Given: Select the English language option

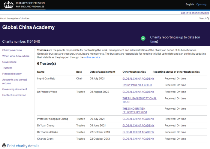Looking at the screenshot, I should [190, 5].
